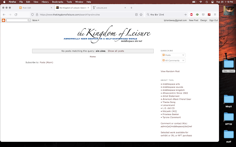
Task: Close the Post: Edit tab
Action: (x=51, y=8)
